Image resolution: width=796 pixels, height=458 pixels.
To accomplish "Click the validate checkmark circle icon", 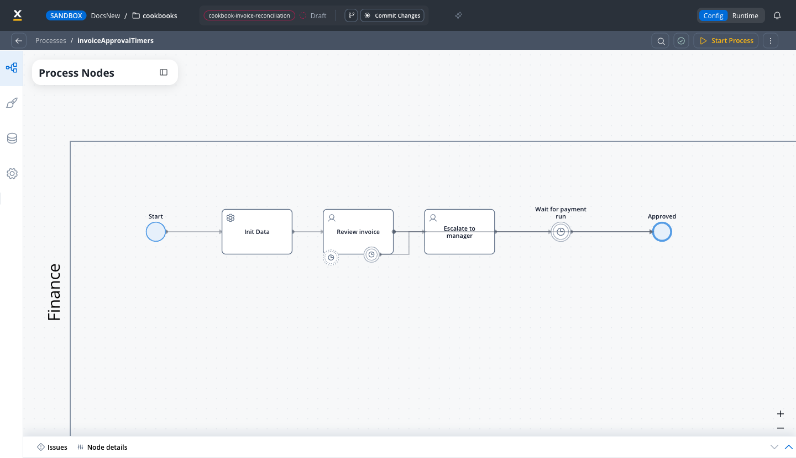I will [681, 41].
